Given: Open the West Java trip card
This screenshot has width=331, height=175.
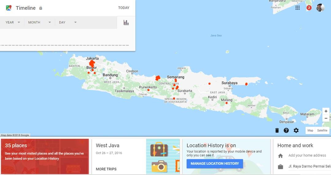Looking at the screenshot, I should pos(136,156).
